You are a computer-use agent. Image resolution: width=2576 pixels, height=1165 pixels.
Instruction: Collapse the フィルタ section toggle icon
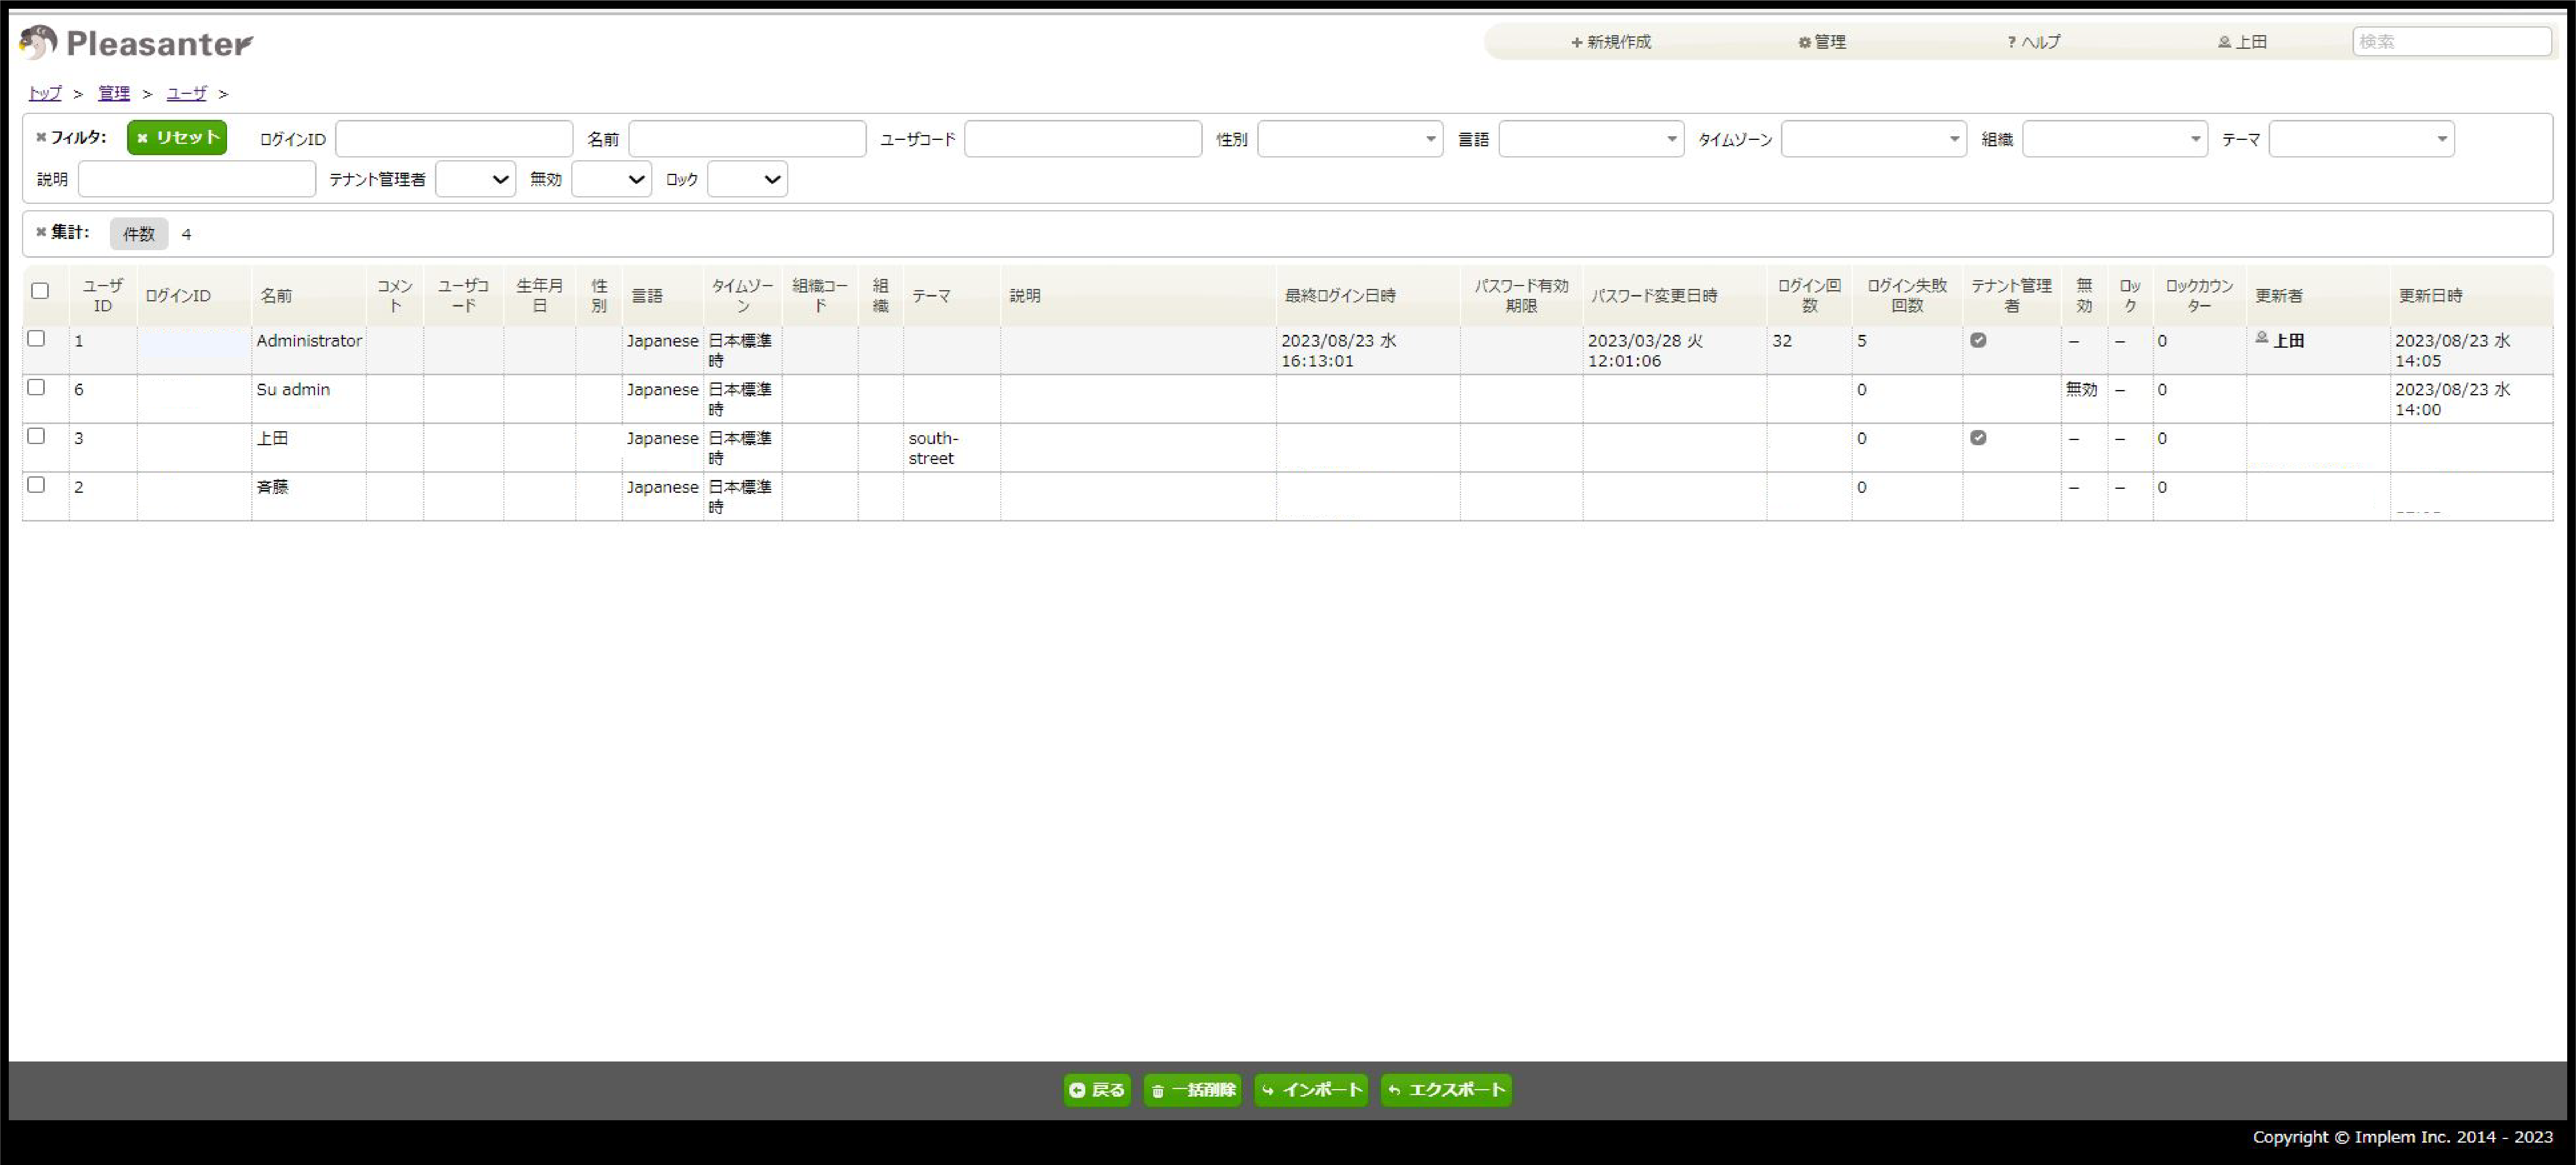click(x=41, y=138)
